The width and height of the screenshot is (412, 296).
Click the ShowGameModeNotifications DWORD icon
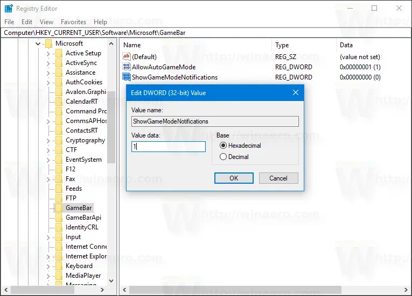(127, 77)
